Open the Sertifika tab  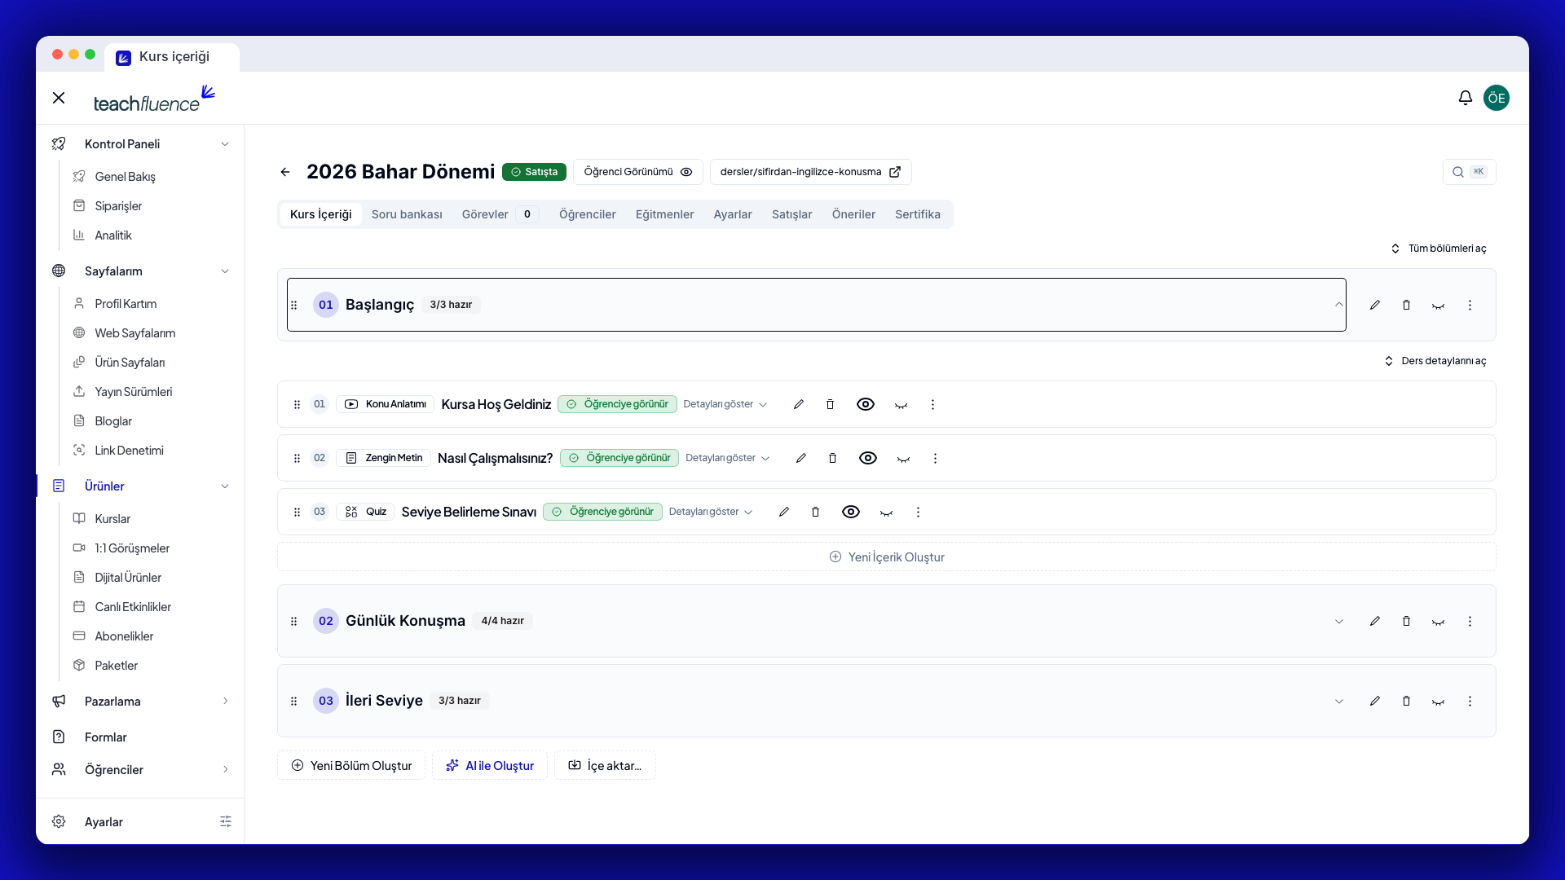coord(918,214)
